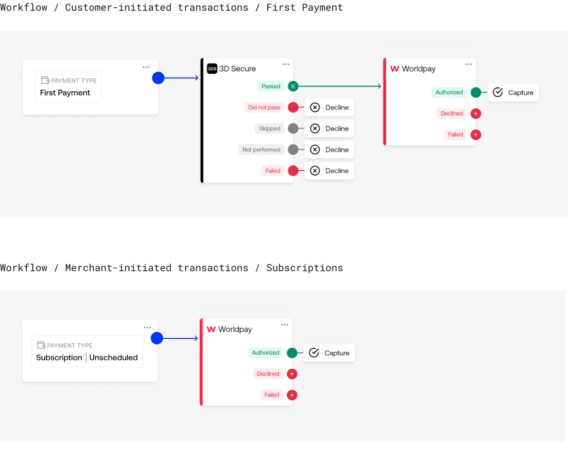Add action on Failed plus of Worldpay in First Payment workflow
Screen dimensions: 568x456
coord(476,135)
